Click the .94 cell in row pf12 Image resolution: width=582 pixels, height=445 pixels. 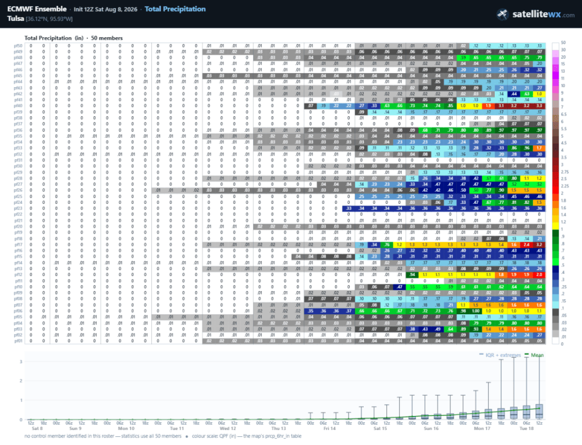(x=413, y=275)
